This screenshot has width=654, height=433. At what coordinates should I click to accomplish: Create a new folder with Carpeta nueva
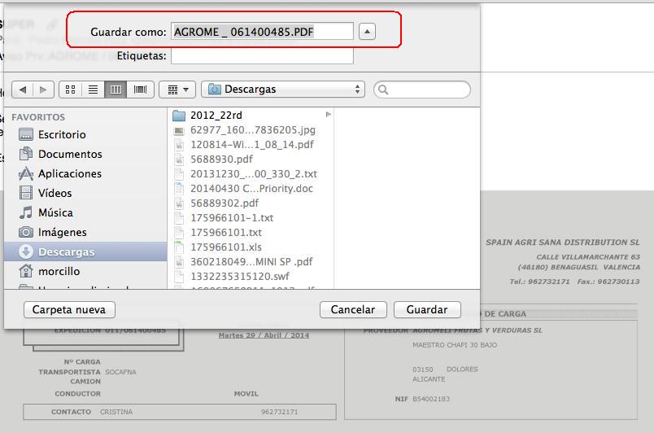69,309
